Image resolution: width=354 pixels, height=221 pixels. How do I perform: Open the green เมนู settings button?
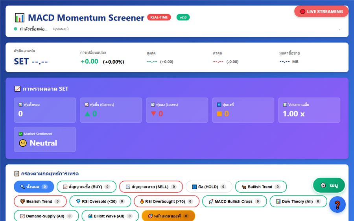click(329, 185)
